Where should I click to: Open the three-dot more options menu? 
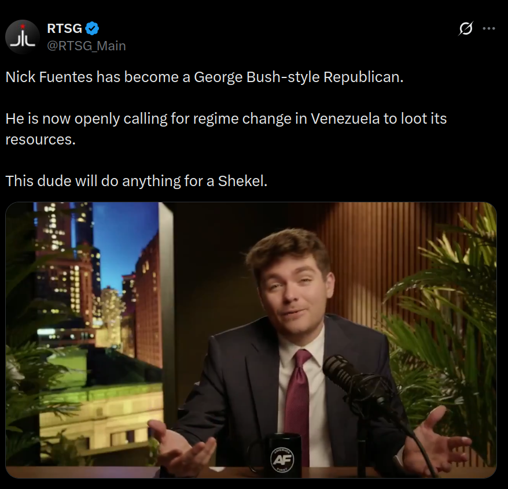point(488,28)
